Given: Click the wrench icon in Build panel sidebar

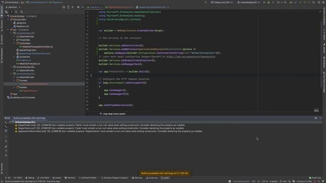Looking at the screenshot, I should pyautogui.click(x=6, y=147).
